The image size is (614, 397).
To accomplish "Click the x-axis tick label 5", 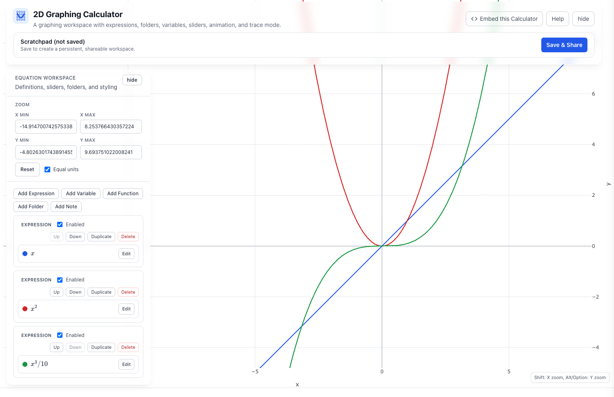I will pyautogui.click(x=509, y=372).
